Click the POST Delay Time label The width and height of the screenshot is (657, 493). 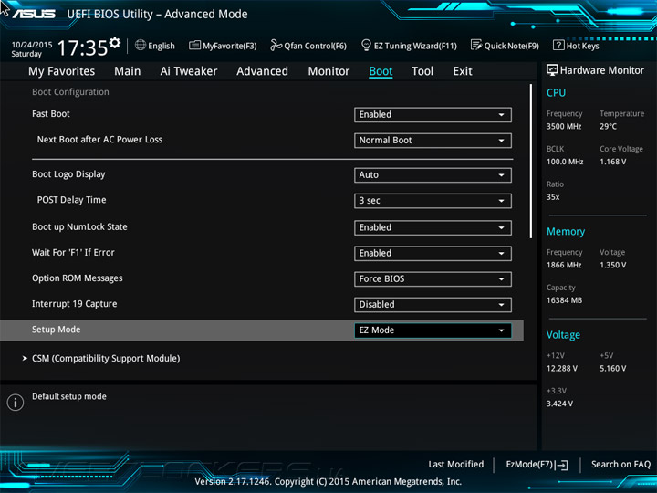click(72, 200)
